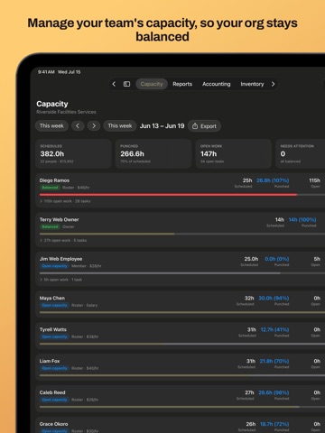Image resolution: width=325 pixels, height=433 pixels.
Task: Open the Punched 266.6h summary card
Action: 153,153
